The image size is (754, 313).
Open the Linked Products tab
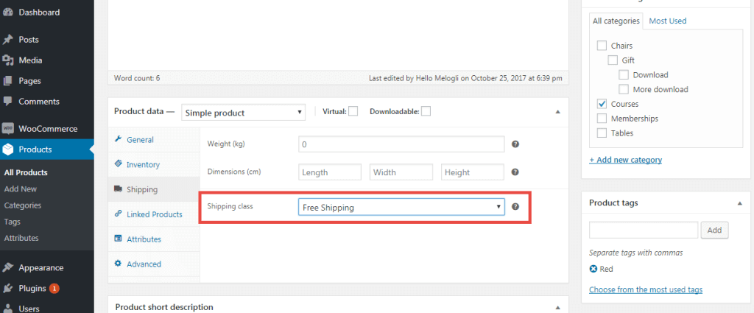(x=154, y=214)
